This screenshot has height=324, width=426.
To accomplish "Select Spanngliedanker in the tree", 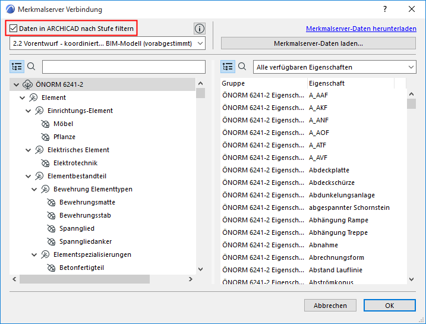I will click(86, 241).
